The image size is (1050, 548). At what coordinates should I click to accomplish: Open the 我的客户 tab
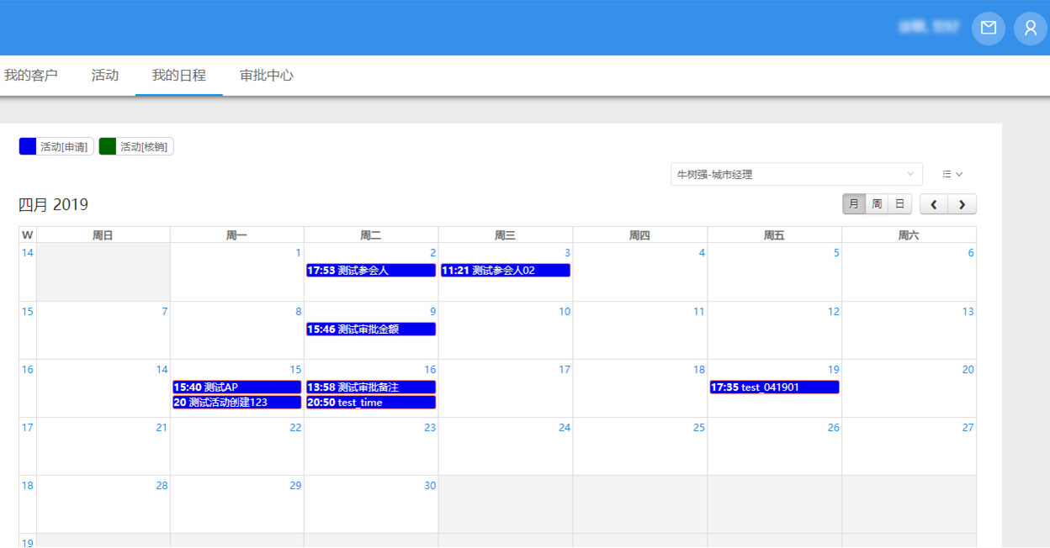click(x=31, y=75)
